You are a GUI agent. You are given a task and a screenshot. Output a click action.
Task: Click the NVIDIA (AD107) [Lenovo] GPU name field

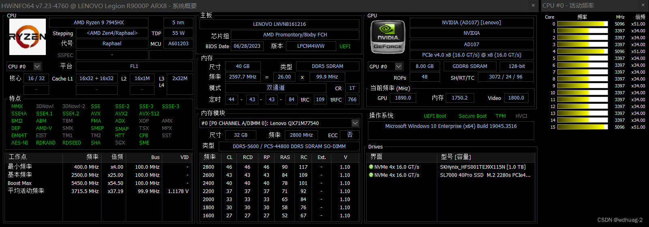tap(471, 23)
